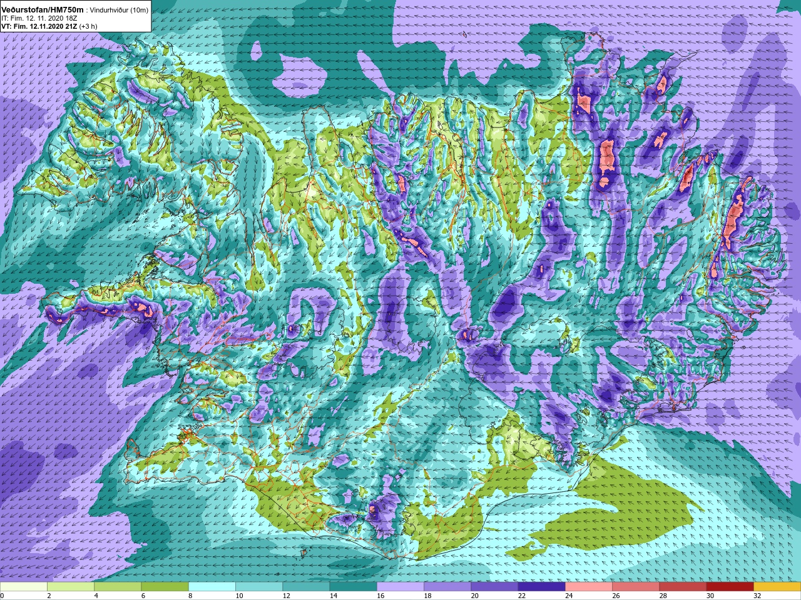Click the 18–20 light purple legend swatch
This screenshot has height=600, width=801.
click(x=447, y=587)
